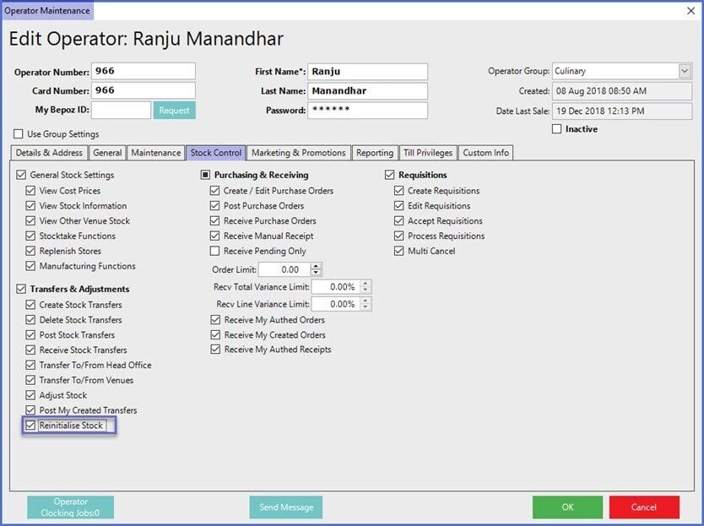Switch to the Till Privileges tab

[x=428, y=153]
